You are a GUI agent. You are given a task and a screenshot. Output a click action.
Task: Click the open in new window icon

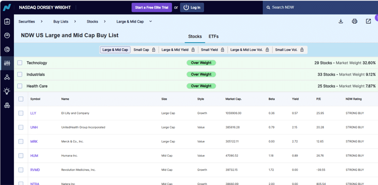[368, 21]
